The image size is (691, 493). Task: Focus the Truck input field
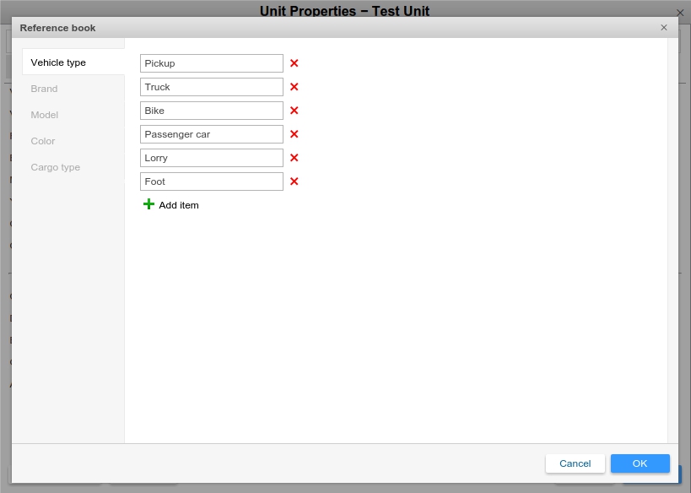click(211, 87)
